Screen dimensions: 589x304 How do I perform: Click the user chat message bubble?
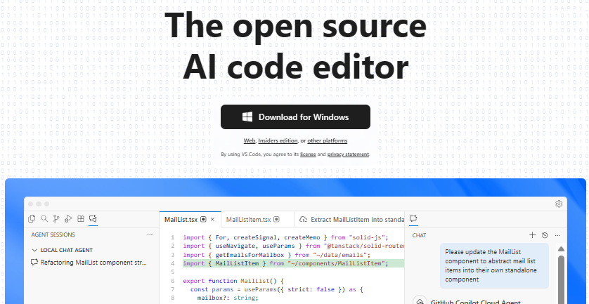click(x=494, y=265)
